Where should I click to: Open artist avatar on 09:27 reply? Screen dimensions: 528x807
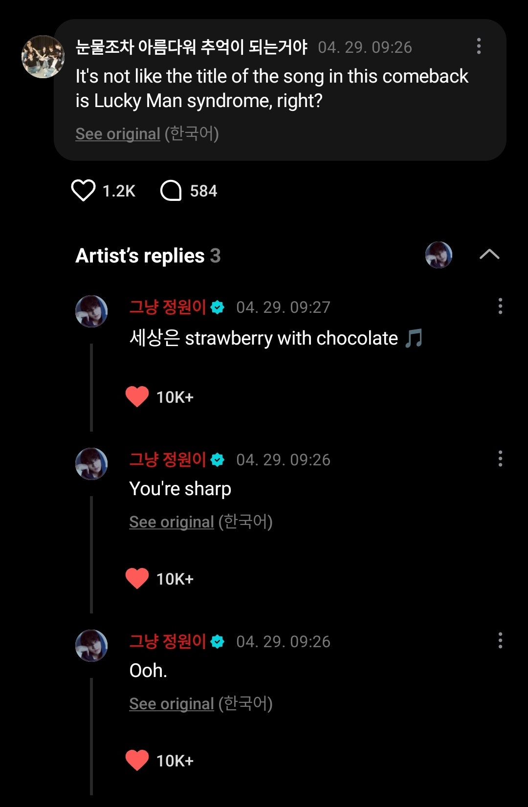pos(91,311)
